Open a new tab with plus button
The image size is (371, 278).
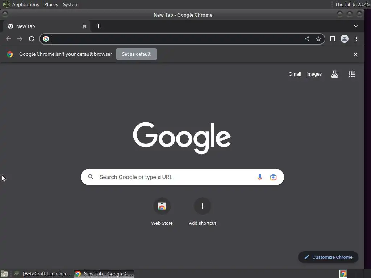point(98,26)
